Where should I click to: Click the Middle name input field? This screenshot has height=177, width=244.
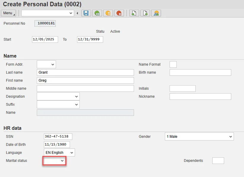point(85,88)
